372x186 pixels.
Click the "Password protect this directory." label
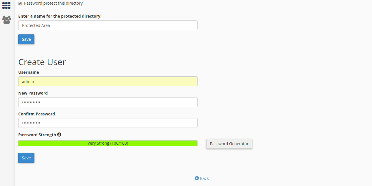pyautogui.click(x=54, y=3)
